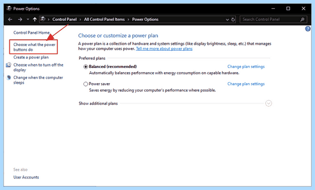The width and height of the screenshot is (315, 190).
Task: Select the Balanced (recommended) plan
Action: click(86, 66)
